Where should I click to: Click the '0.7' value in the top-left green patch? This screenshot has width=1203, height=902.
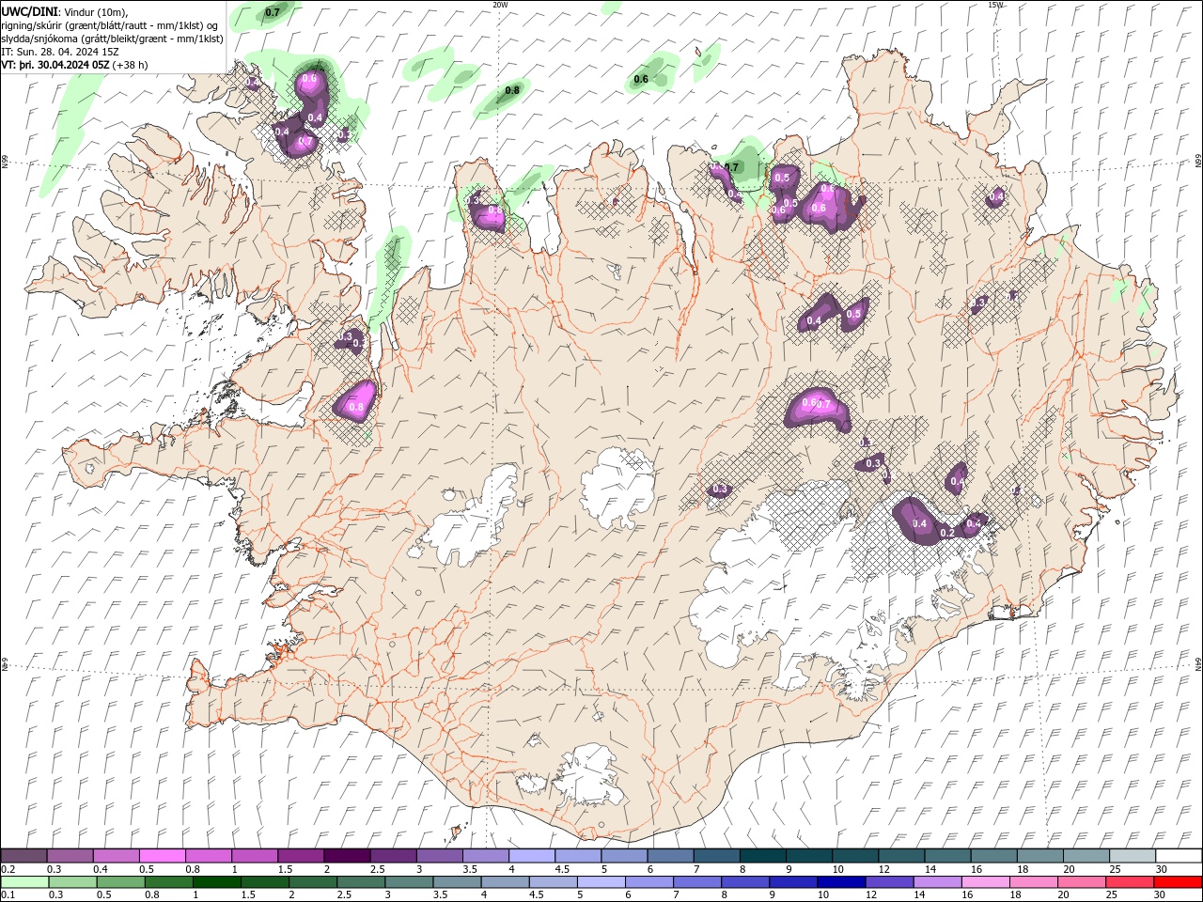click(273, 12)
